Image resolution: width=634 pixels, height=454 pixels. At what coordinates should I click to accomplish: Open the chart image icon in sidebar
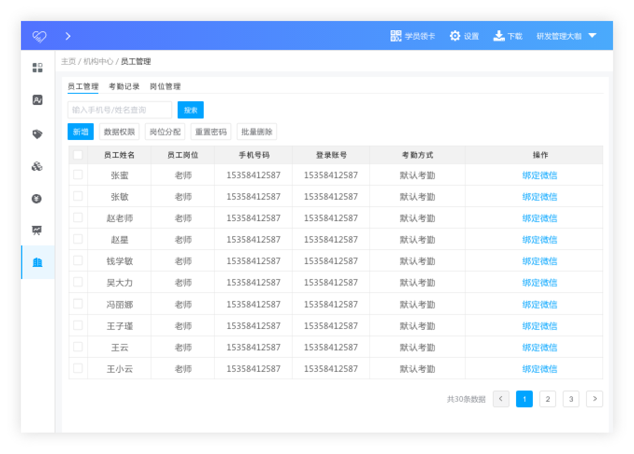(37, 100)
